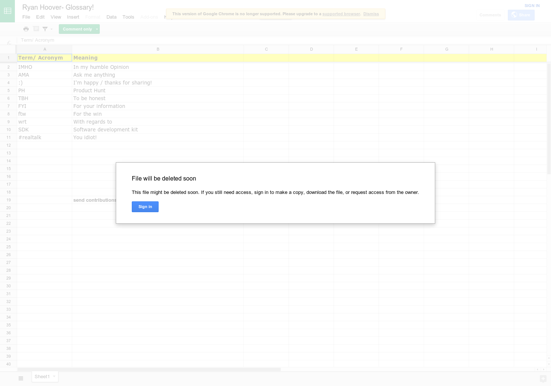
Task: Select column A header
Action: pyautogui.click(x=45, y=49)
